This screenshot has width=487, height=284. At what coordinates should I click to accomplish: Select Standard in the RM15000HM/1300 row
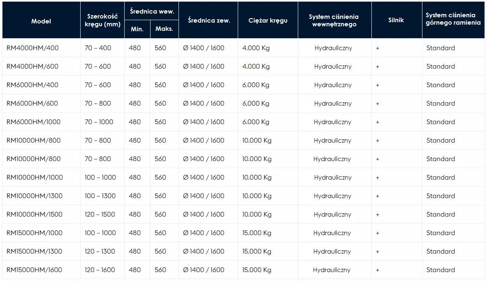pos(441,252)
